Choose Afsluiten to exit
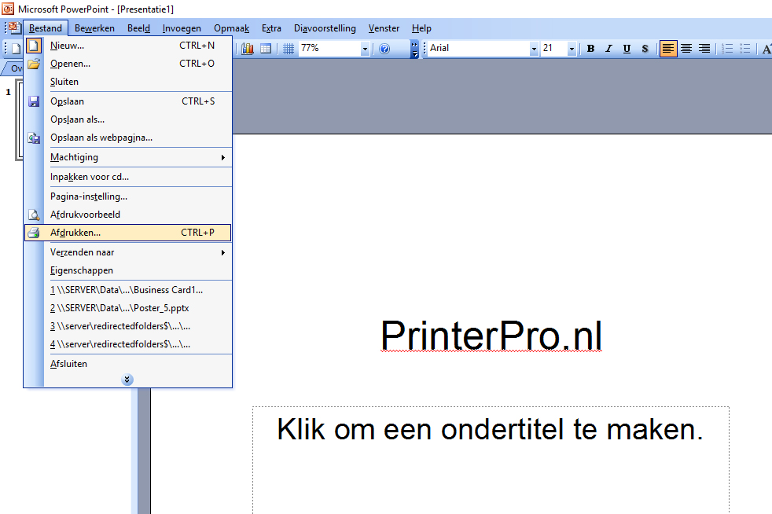The height and width of the screenshot is (514, 772). click(x=127, y=364)
